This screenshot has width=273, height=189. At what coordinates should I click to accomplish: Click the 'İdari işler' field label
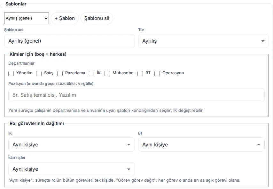(x=17, y=158)
